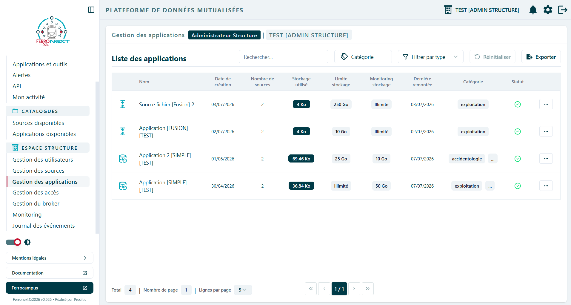
Task: Click database icon for Application [SIMPLE] [TEST]
Action: [x=123, y=186]
